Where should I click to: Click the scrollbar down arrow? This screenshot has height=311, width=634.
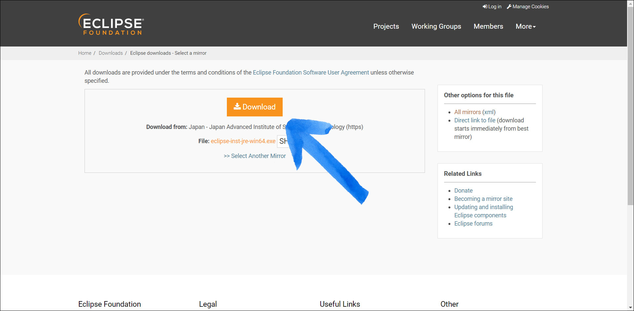630,308
